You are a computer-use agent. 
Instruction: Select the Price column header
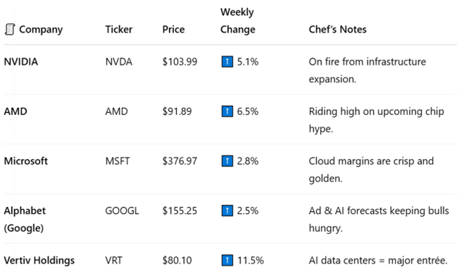tap(174, 30)
